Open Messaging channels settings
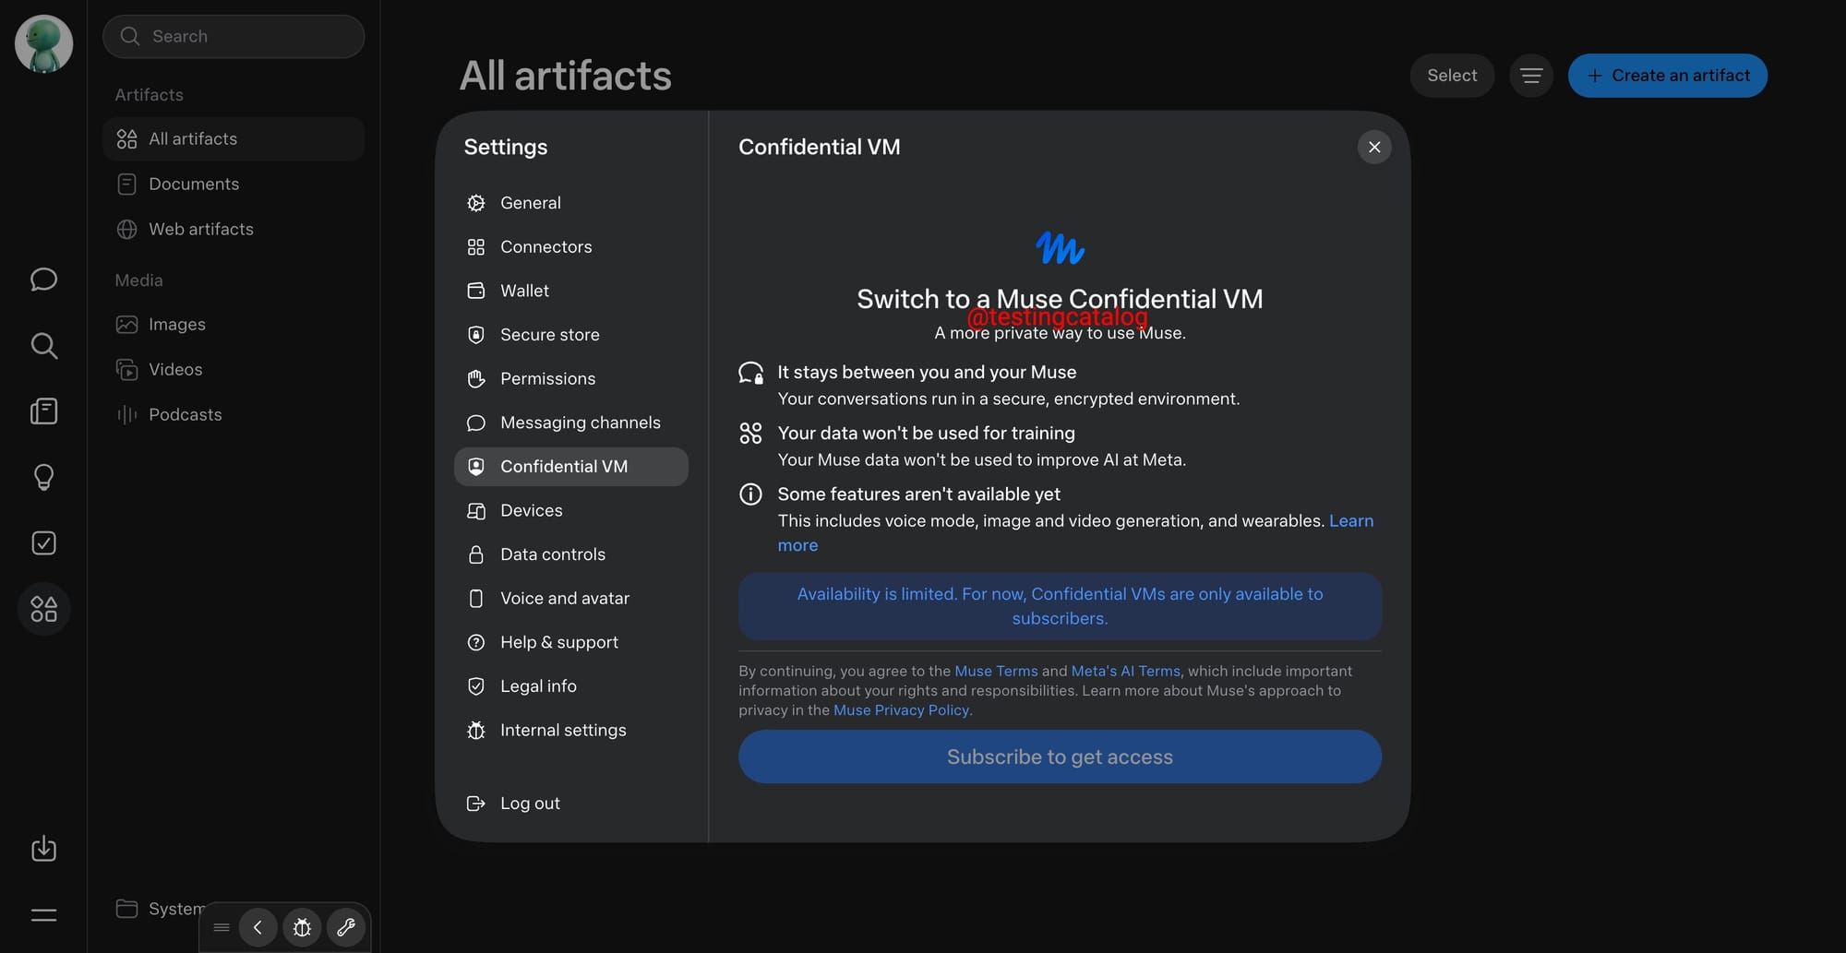Viewport: 1846px width, 953px height. coord(571,423)
